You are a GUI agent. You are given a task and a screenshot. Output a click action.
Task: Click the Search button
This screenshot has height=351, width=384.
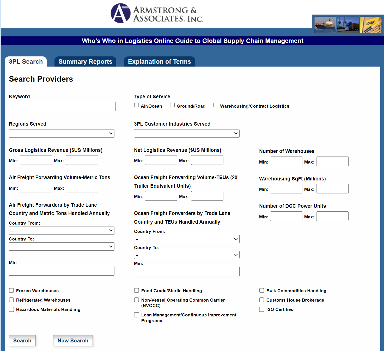[22, 341]
